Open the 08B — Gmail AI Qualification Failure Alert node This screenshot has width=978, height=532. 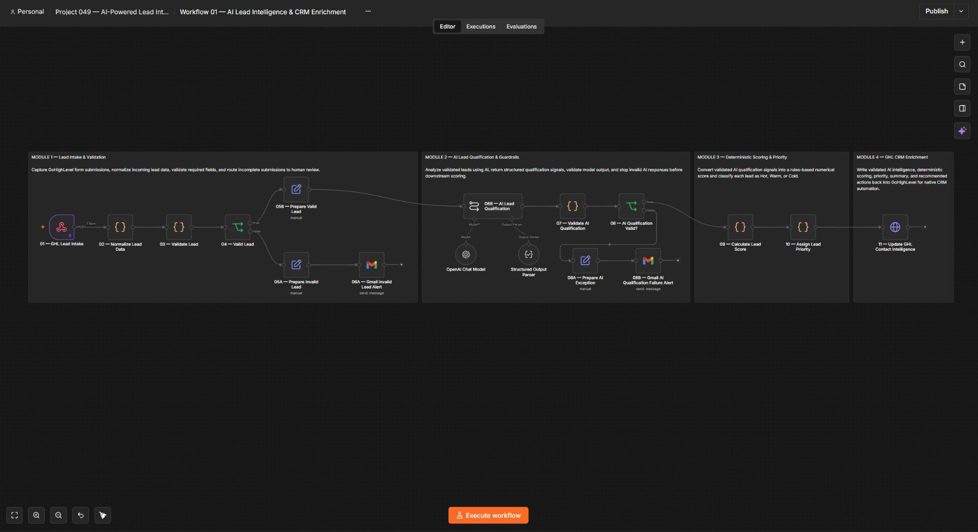tap(648, 261)
